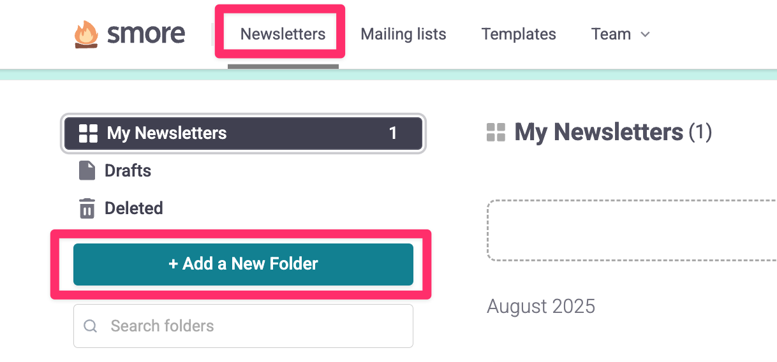Click the smore wordmark text

pos(146,34)
